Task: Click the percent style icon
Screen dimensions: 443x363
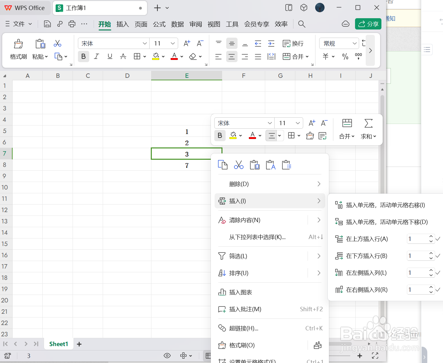Action: (x=345, y=56)
